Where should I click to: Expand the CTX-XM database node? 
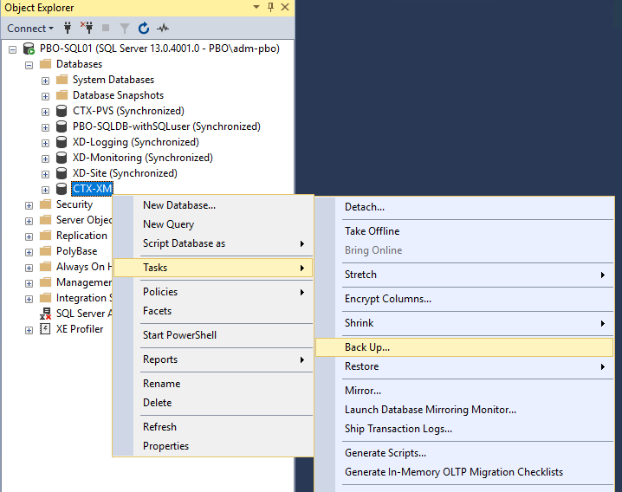(45, 190)
